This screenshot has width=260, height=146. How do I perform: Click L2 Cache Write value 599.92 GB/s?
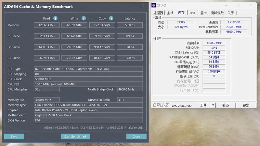[74, 47]
